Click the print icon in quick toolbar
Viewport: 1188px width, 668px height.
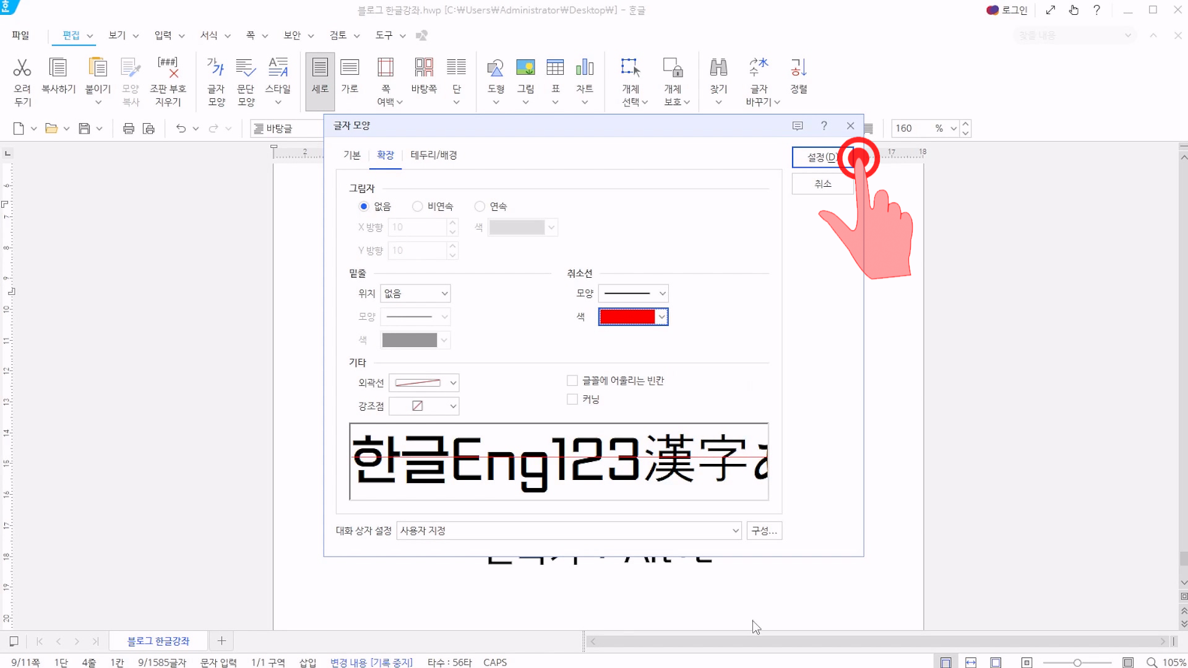(x=129, y=129)
